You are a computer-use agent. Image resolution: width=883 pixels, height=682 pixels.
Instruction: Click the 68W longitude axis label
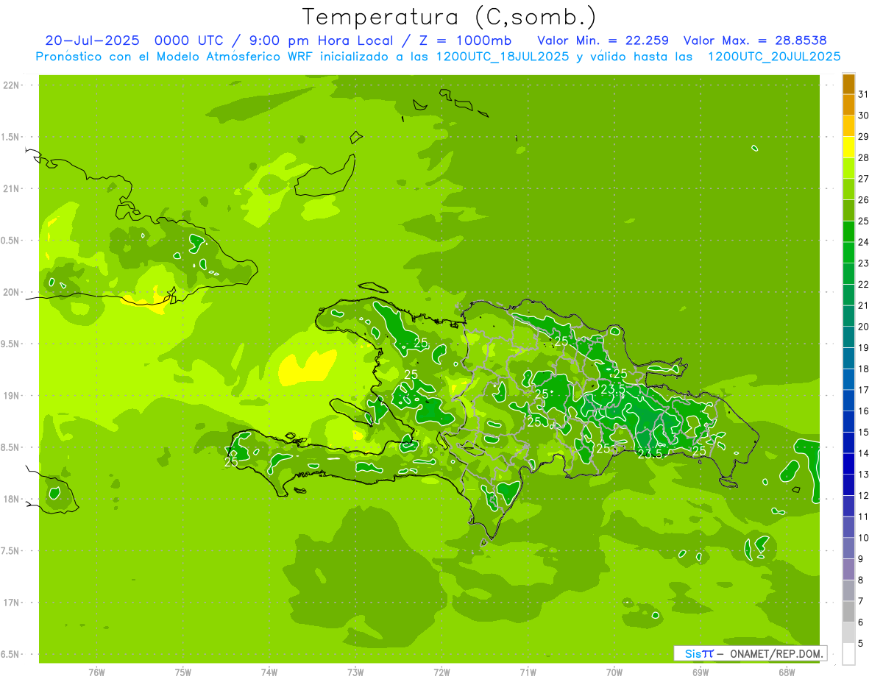787,672
